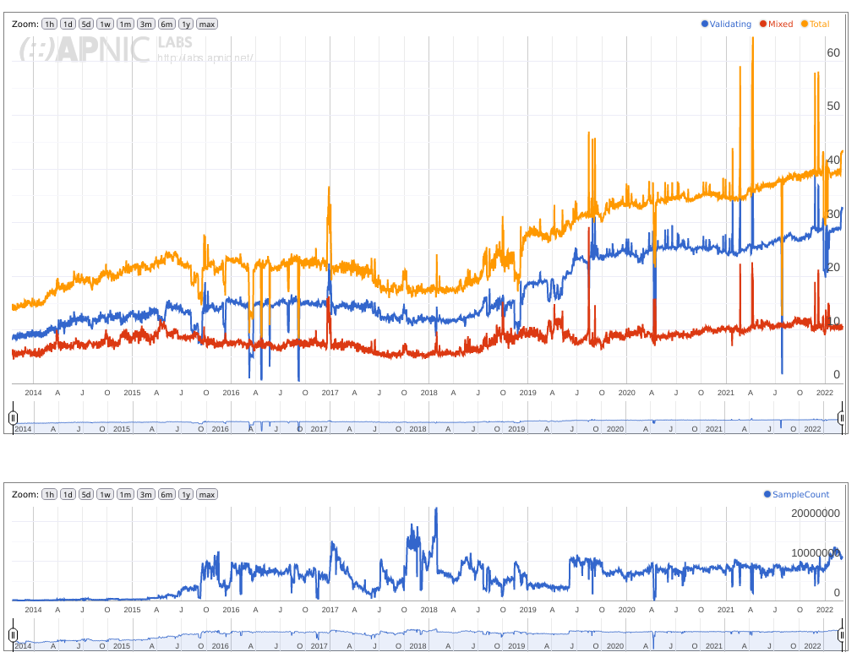Click 2018 in top chart range selector

pyautogui.click(x=418, y=429)
